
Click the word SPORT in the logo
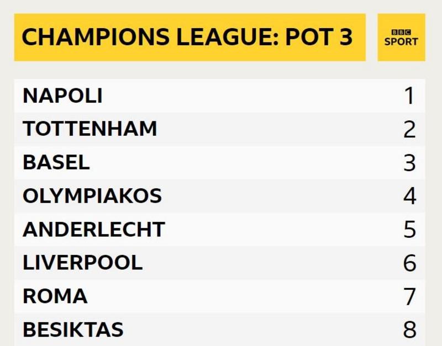(401, 42)
